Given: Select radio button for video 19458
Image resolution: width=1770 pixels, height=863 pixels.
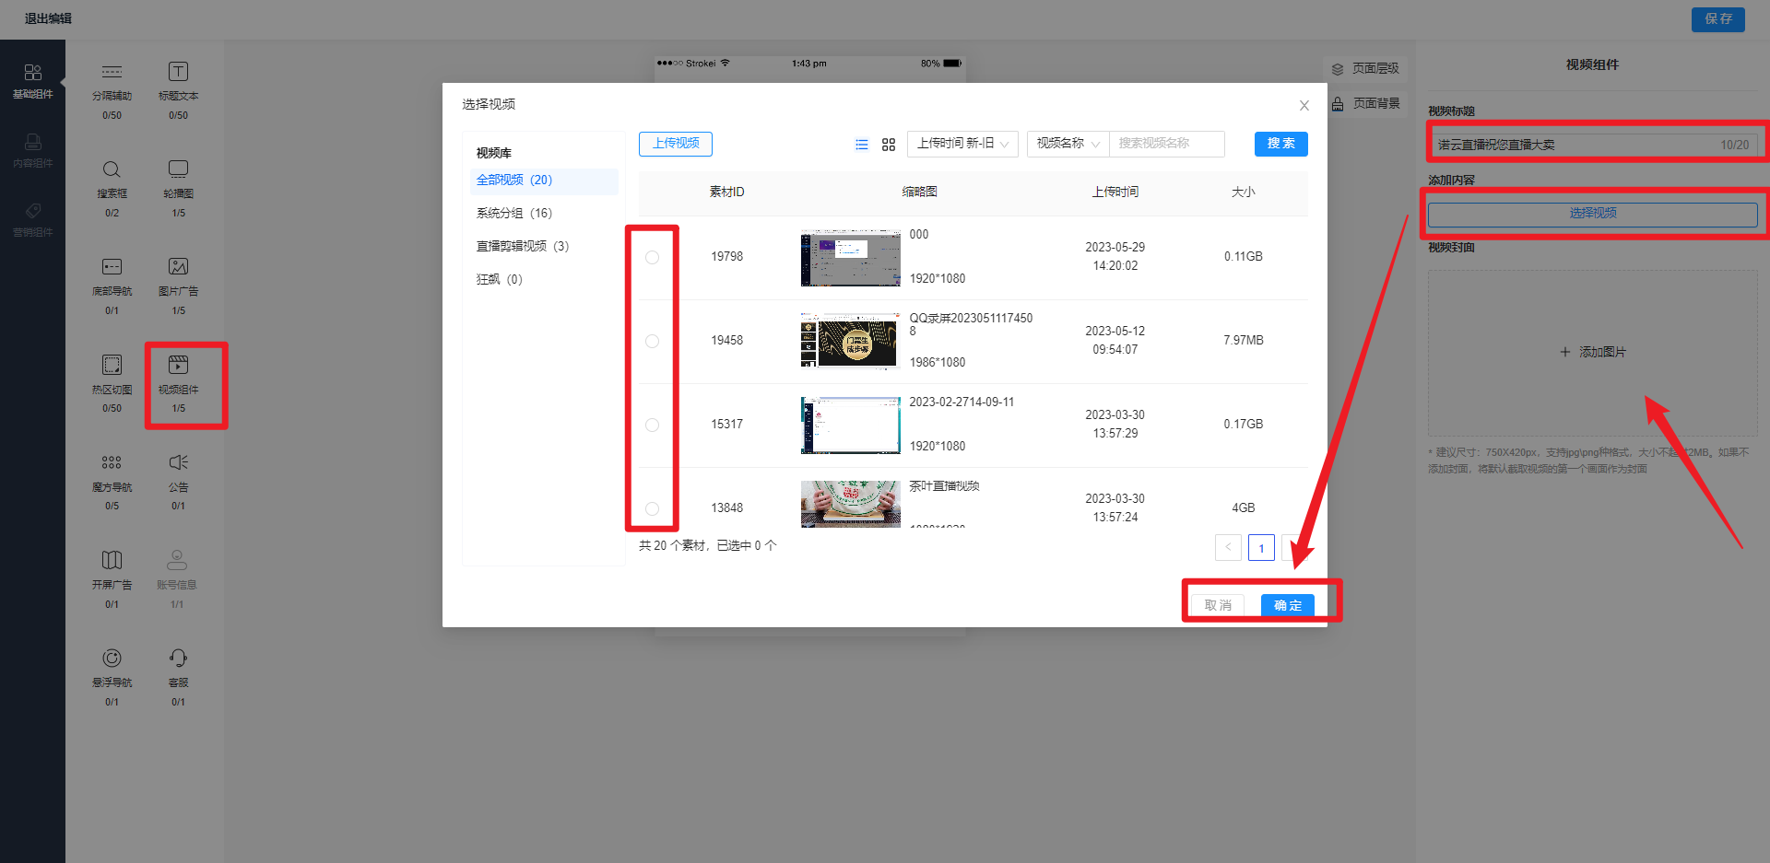Looking at the screenshot, I should (x=653, y=342).
